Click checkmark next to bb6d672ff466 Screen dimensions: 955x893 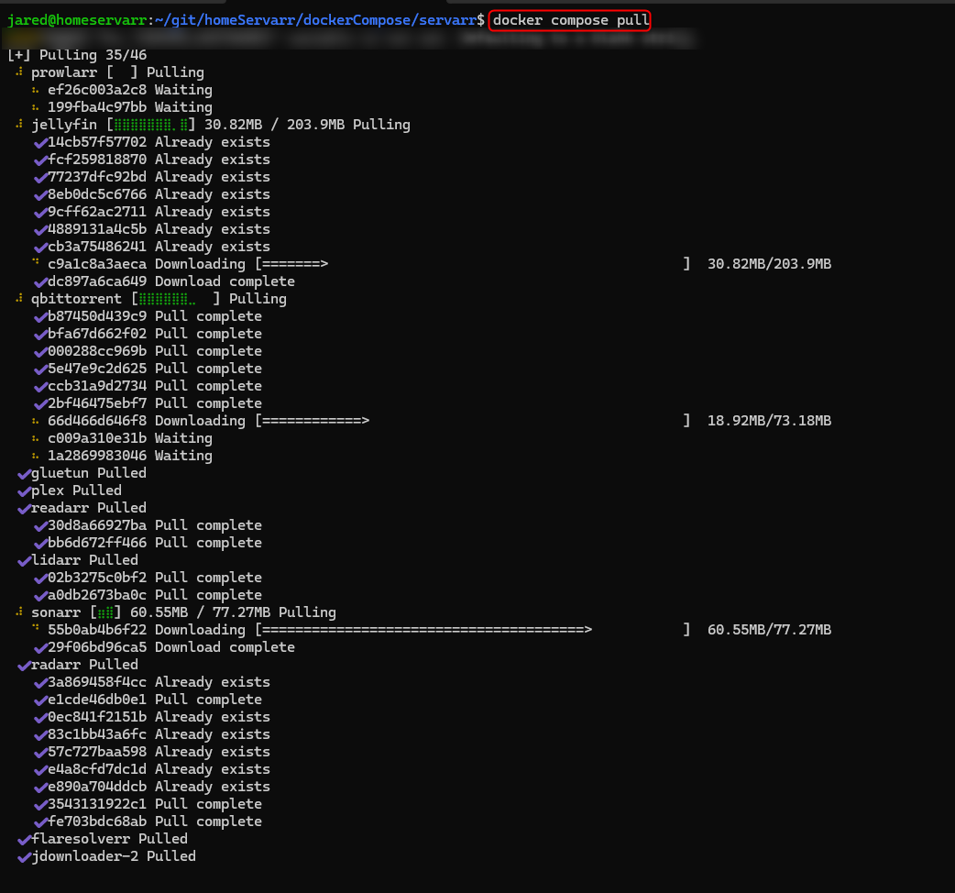41,544
